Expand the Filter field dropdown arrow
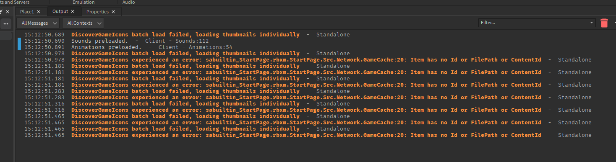 (x=592, y=23)
